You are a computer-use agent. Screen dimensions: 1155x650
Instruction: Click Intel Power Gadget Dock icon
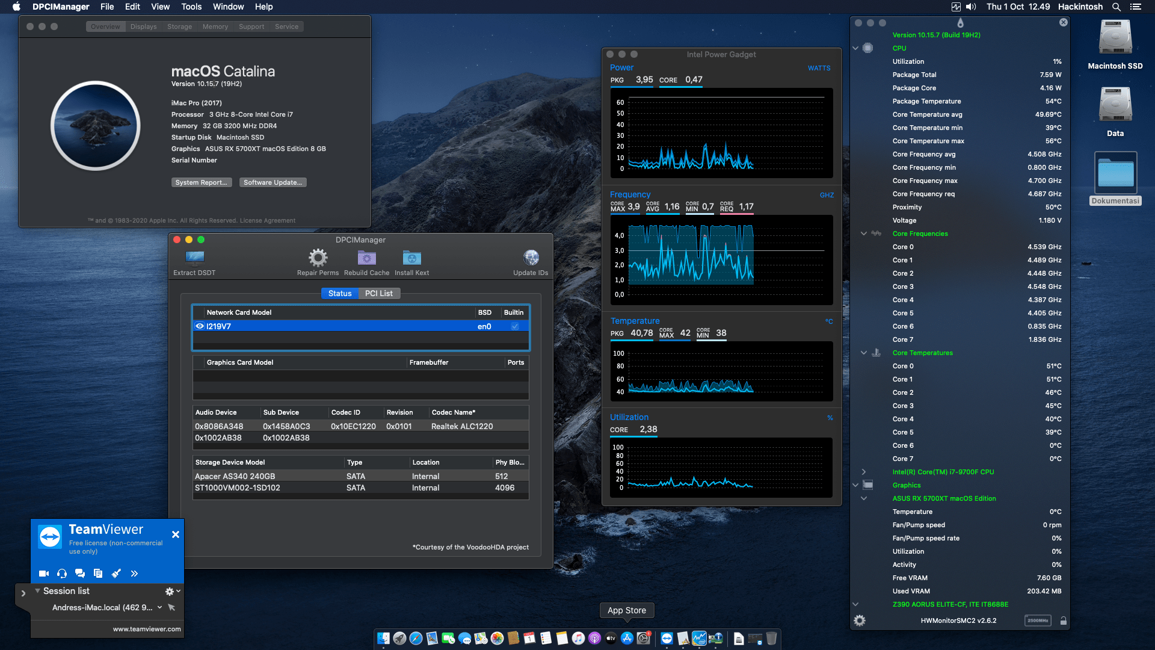pyautogui.click(x=699, y=639)
